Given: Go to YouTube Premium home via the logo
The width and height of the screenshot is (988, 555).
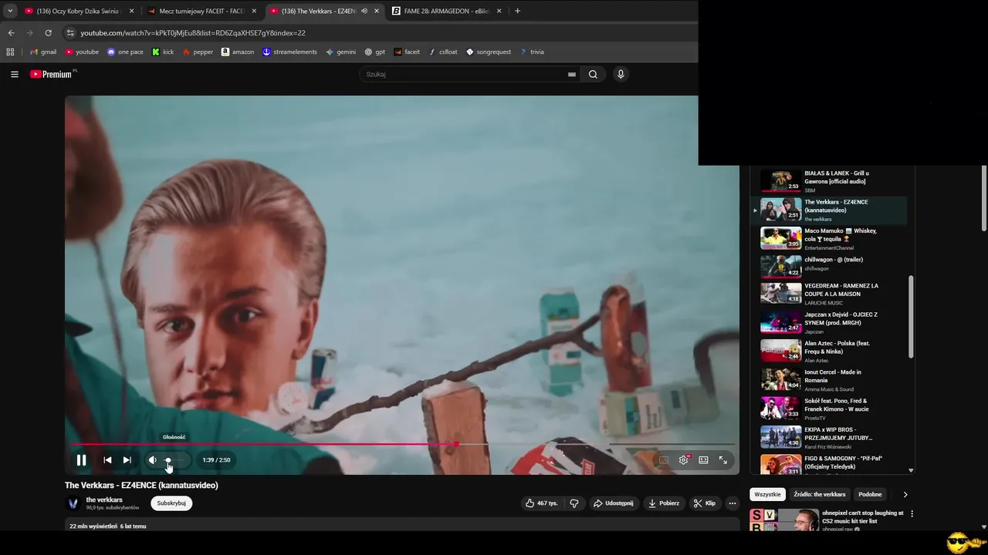Looking at the screenshot, I should click(52, 74).
